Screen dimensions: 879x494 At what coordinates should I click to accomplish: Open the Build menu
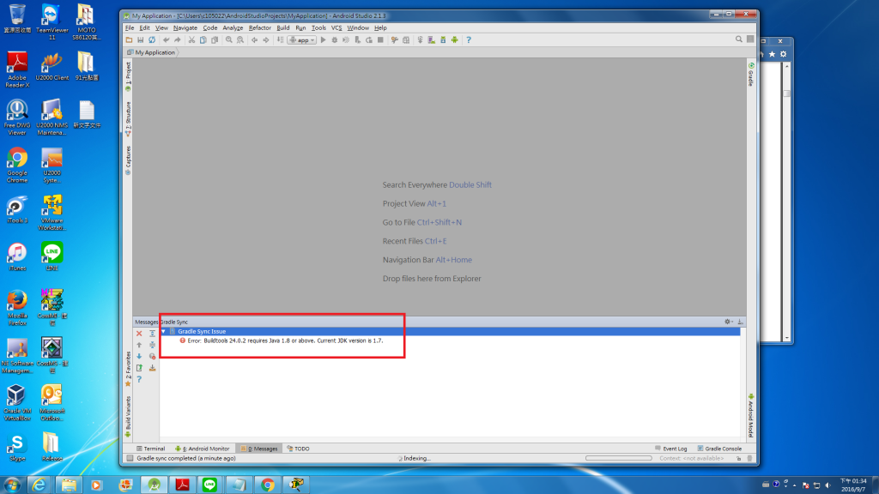pyautogui.click(x=283, y=27)
